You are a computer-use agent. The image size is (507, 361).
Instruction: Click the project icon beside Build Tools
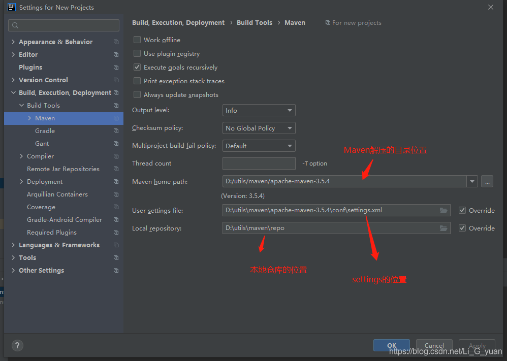click(x=116, y=106)
